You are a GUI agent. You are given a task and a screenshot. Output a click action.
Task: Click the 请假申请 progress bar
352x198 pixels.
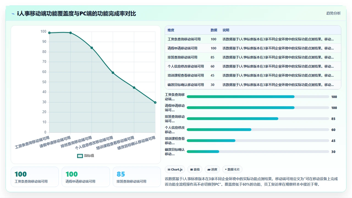[x=258, y=108]
